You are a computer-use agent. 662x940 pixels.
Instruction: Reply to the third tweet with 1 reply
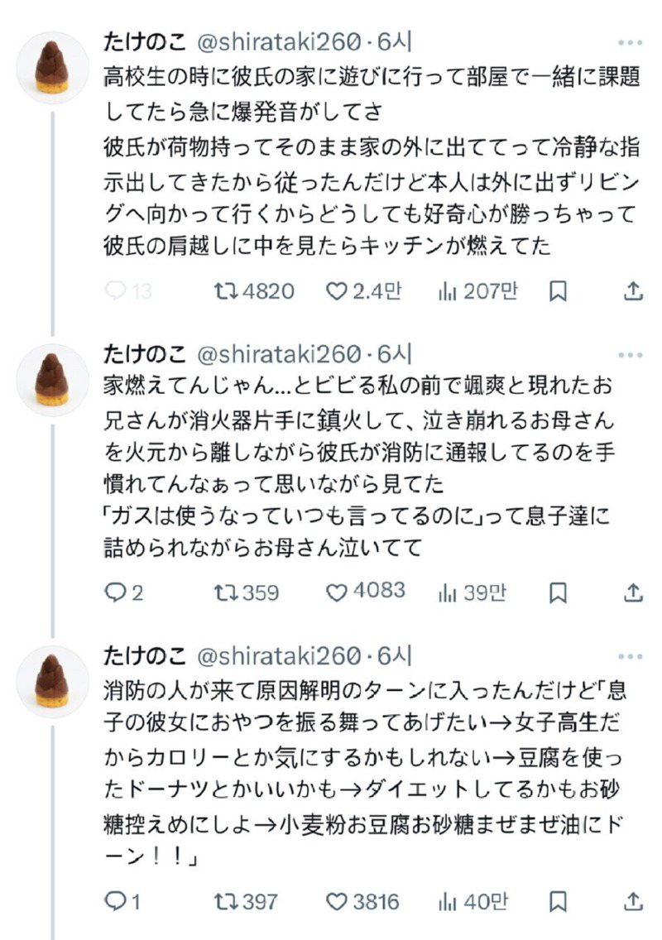pos(114,900)
